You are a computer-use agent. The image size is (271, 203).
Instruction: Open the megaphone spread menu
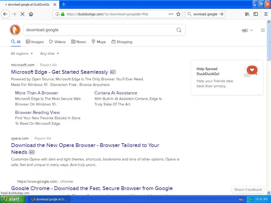pos(247,30)
